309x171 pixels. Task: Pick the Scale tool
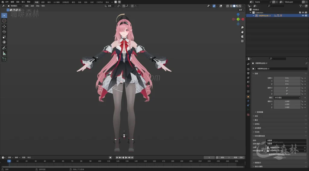click(4, 37)
